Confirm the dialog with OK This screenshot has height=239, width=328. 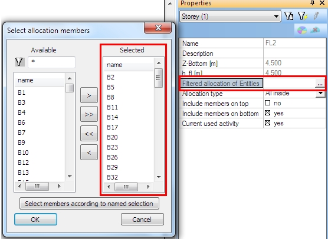[35, 220]
